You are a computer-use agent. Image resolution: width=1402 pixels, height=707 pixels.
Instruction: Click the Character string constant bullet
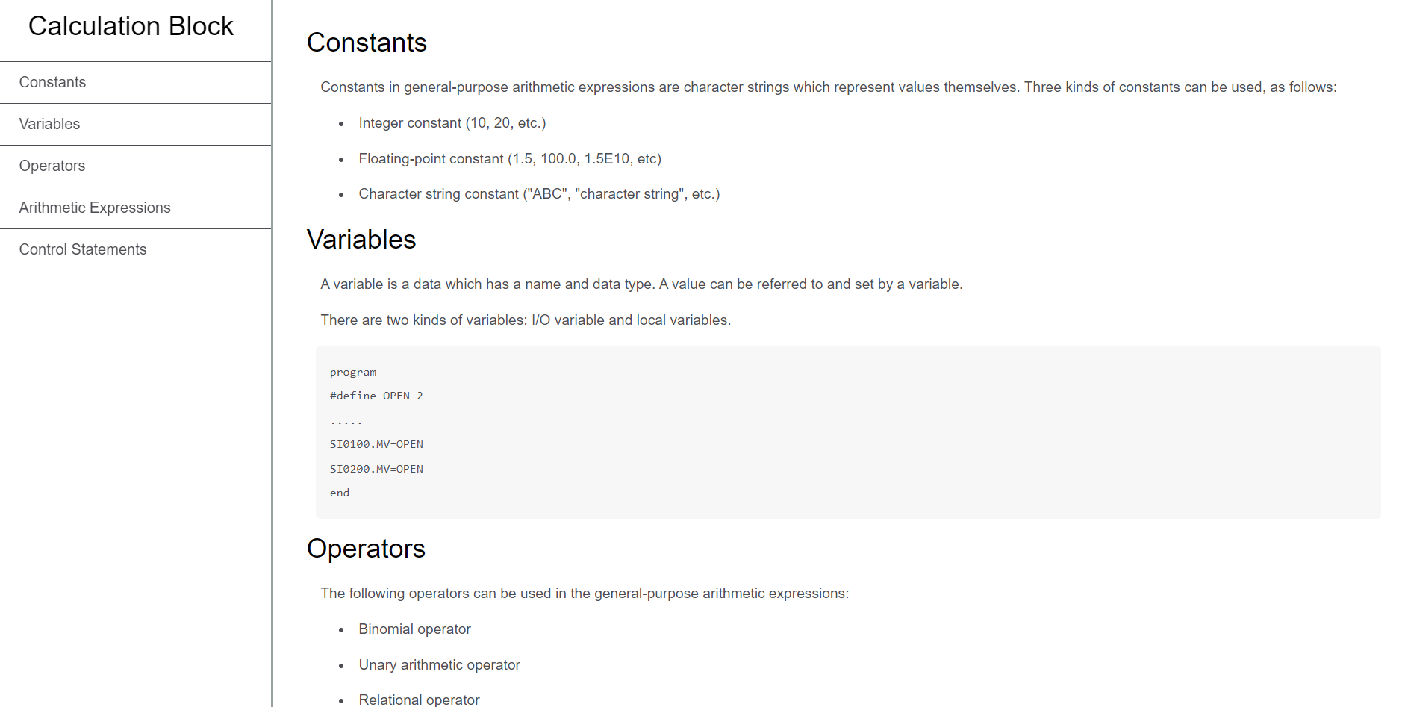pos(539,193)
